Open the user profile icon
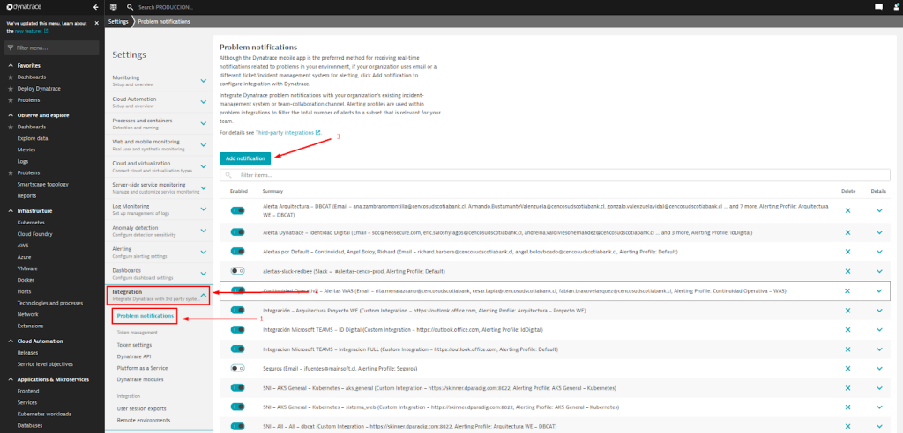Screen dimensions: 903x433 [898, 7]
